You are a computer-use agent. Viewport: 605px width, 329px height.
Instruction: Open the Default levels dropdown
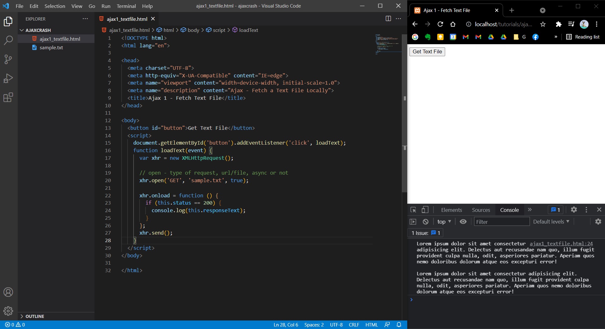click(x=551, y=222)
